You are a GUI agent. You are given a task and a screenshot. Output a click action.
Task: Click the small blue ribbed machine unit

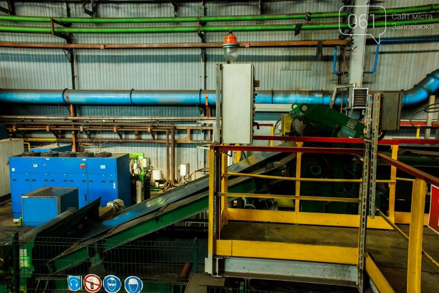(x=49, y=205)
